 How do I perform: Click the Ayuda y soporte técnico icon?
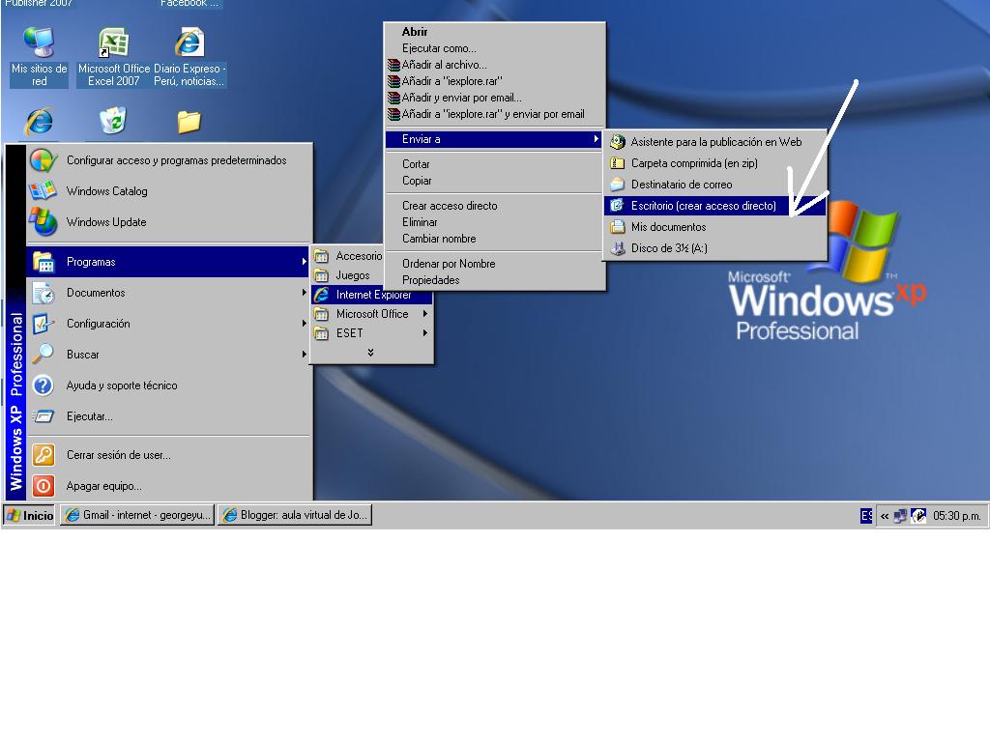pos(43,385)
